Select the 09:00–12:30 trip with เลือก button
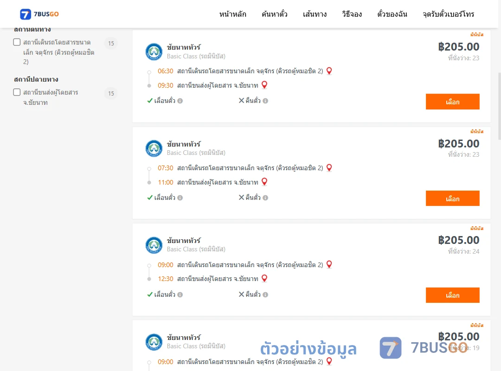This screenshot has width=501, height=371. (452, 295)
